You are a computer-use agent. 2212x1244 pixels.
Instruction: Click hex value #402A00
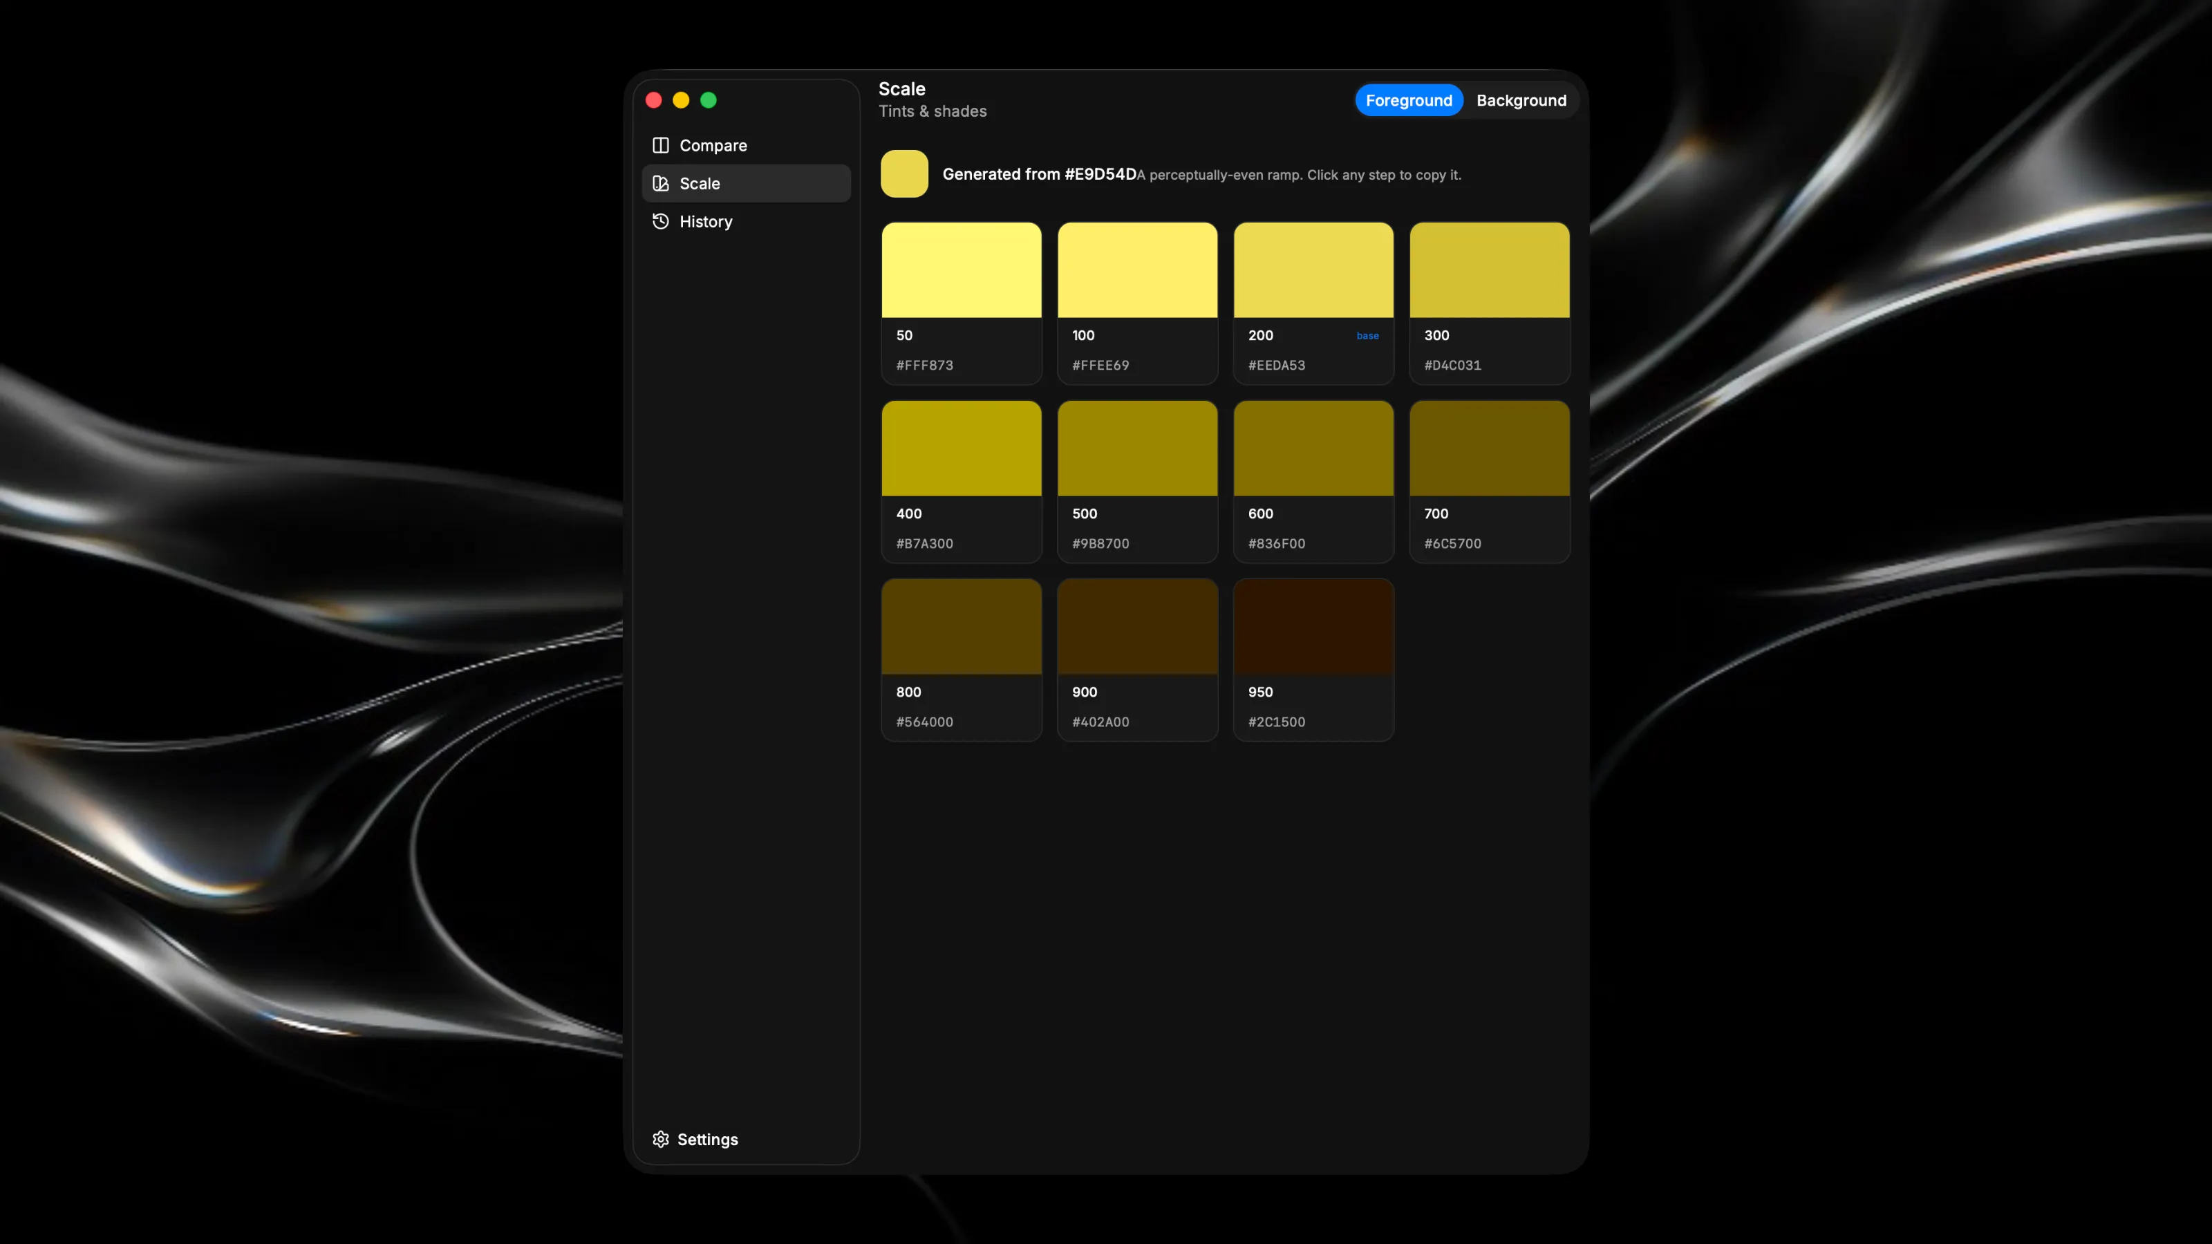click(x=1100, y=722)
